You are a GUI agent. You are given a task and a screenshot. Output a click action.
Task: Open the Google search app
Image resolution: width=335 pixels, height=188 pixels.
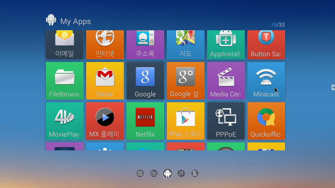click(145, 81)
